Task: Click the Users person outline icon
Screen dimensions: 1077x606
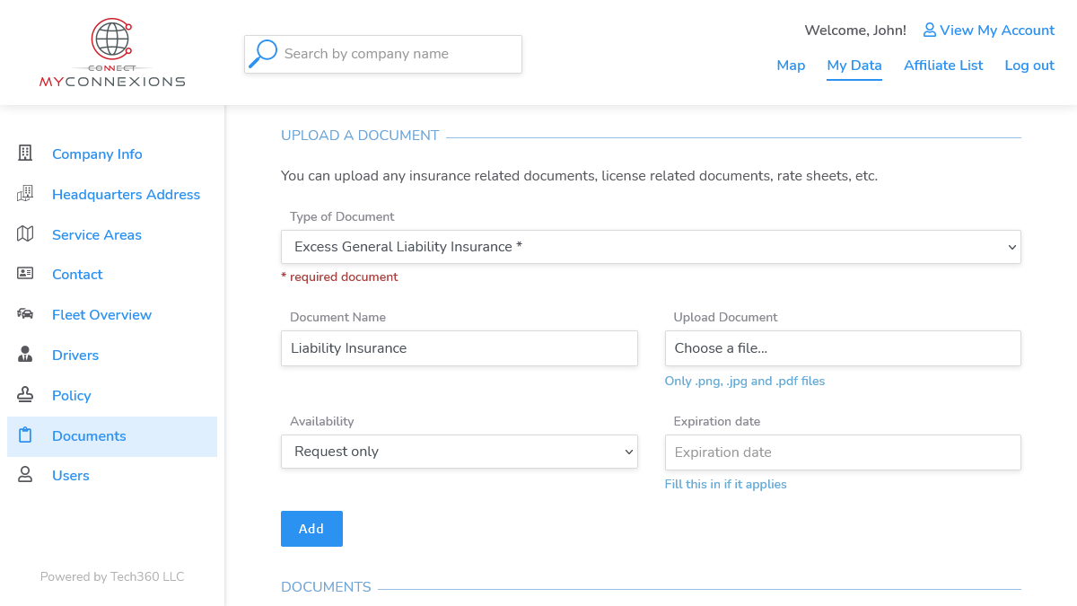Action: [x=25, y=475]
